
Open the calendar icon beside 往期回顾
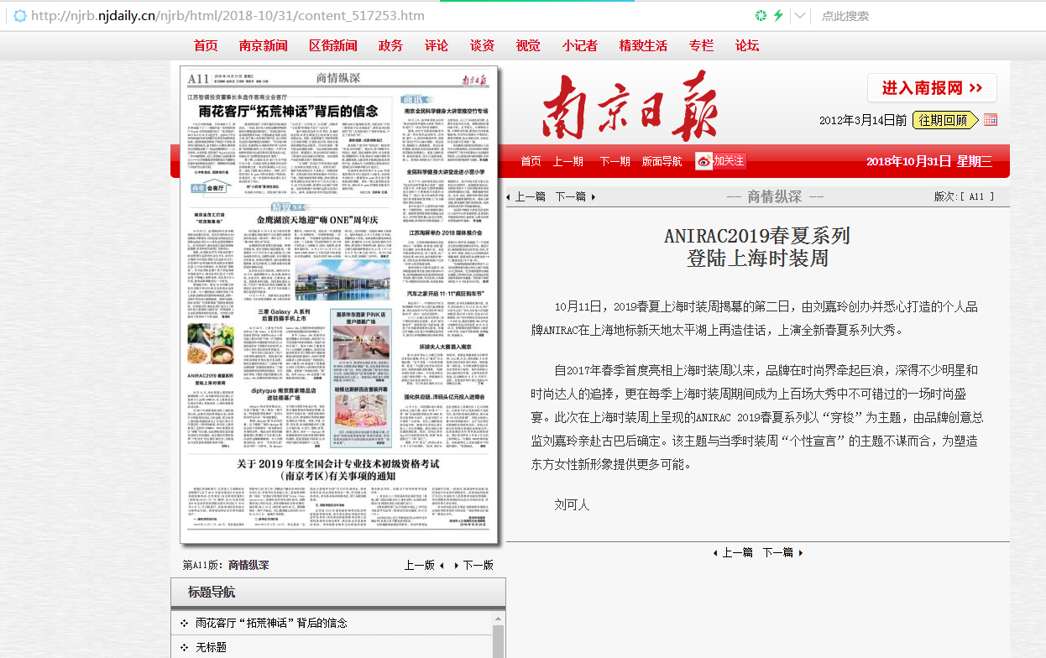pos(991,120)
